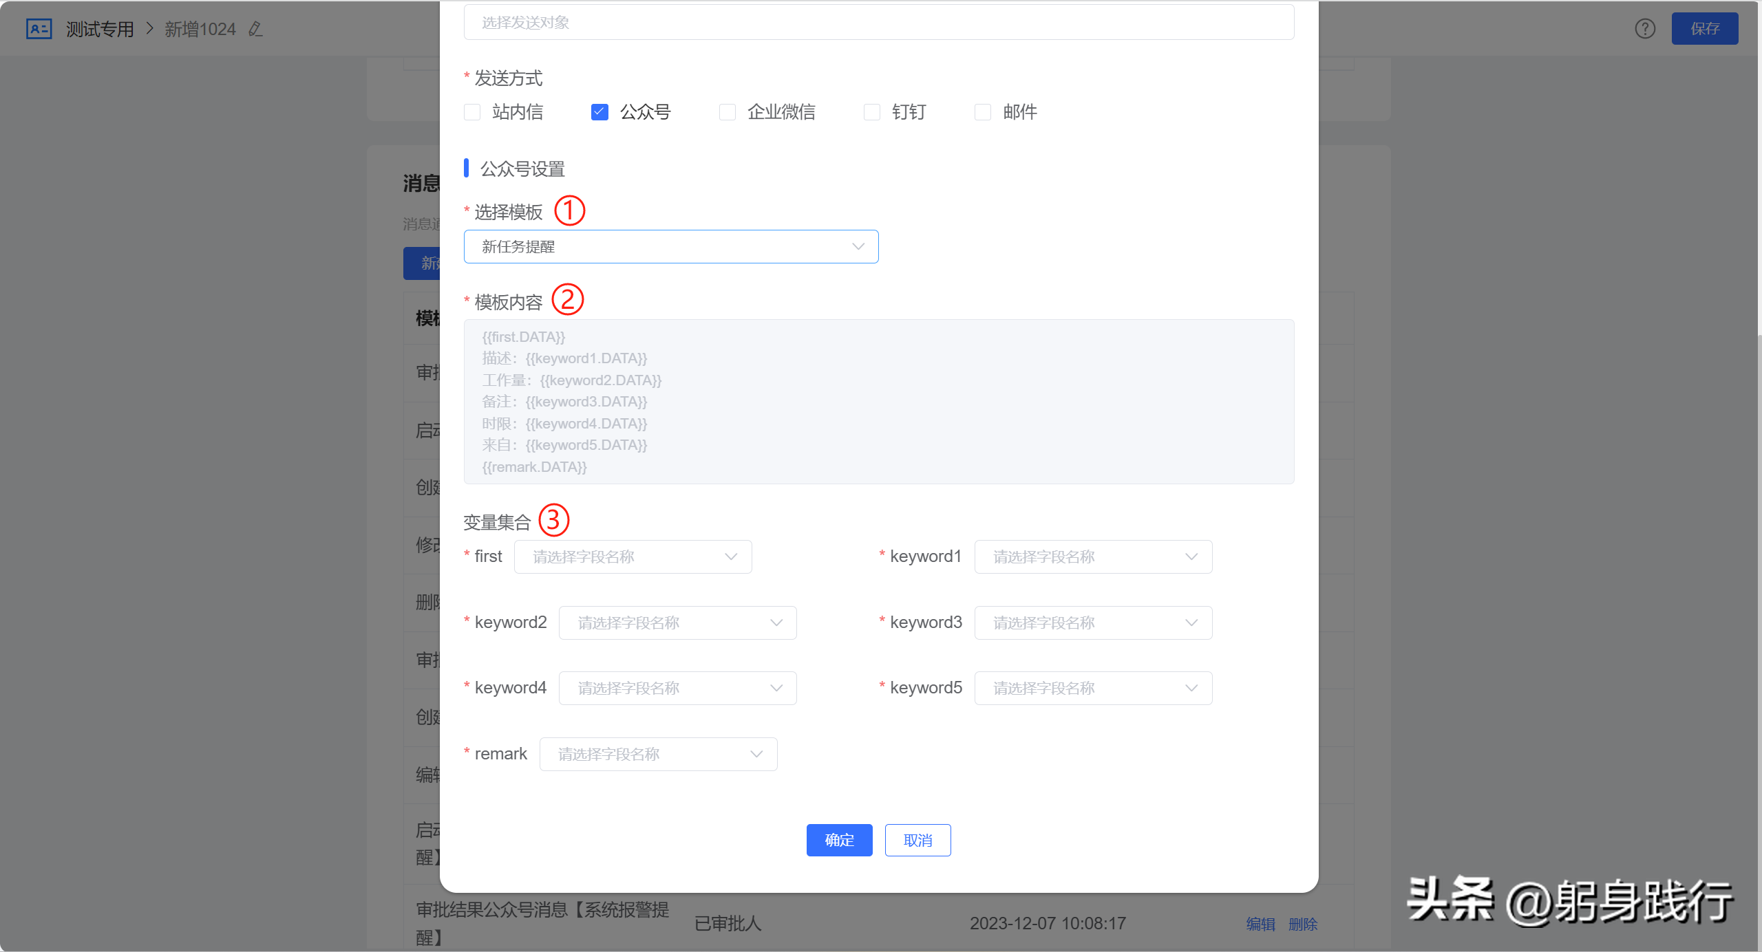Click the edit pencil icon next to 新增1024

[255, 29]
